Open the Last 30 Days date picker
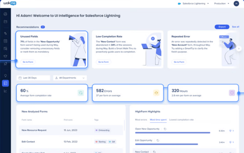Image resolution: width=244 pixels, height=153 pixels. (x=33, y=78)
